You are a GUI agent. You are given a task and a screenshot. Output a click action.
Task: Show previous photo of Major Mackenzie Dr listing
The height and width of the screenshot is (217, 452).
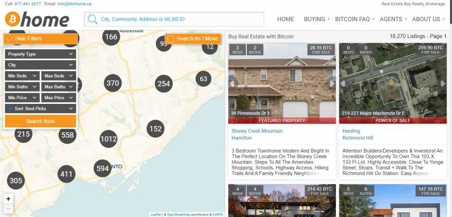pyautogui.click(x=343, y=84)
